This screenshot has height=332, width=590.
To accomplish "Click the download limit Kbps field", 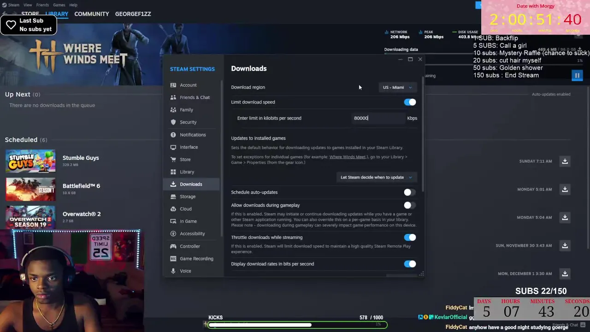I will 378,118.
